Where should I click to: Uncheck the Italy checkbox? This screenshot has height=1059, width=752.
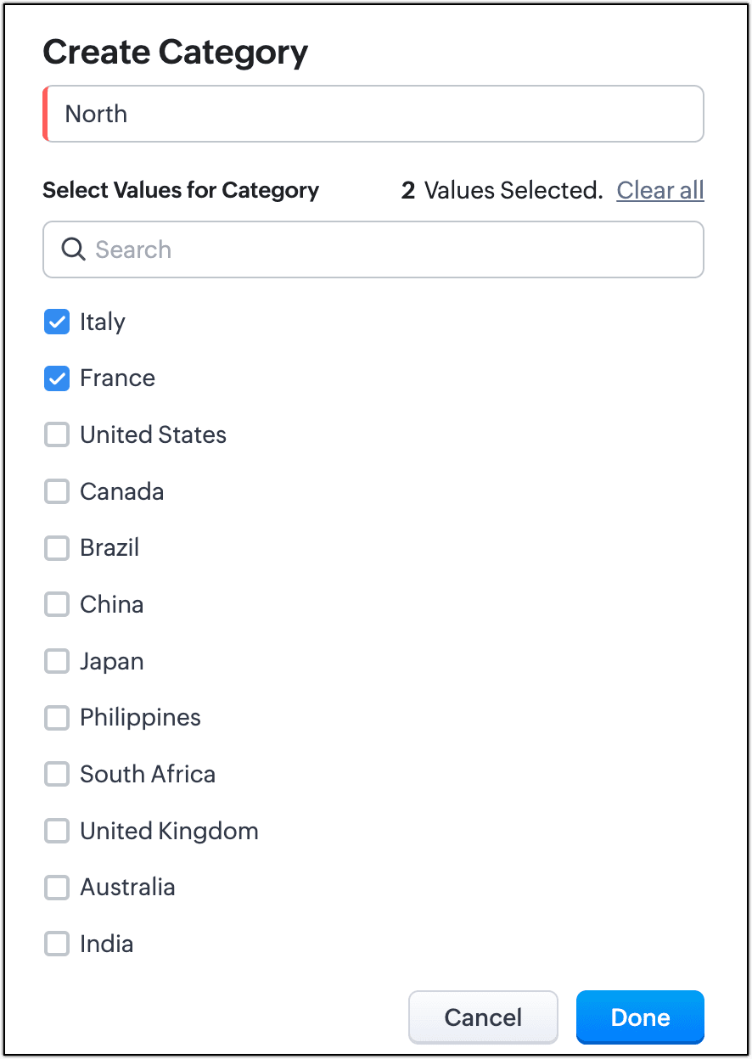(57, 322)
